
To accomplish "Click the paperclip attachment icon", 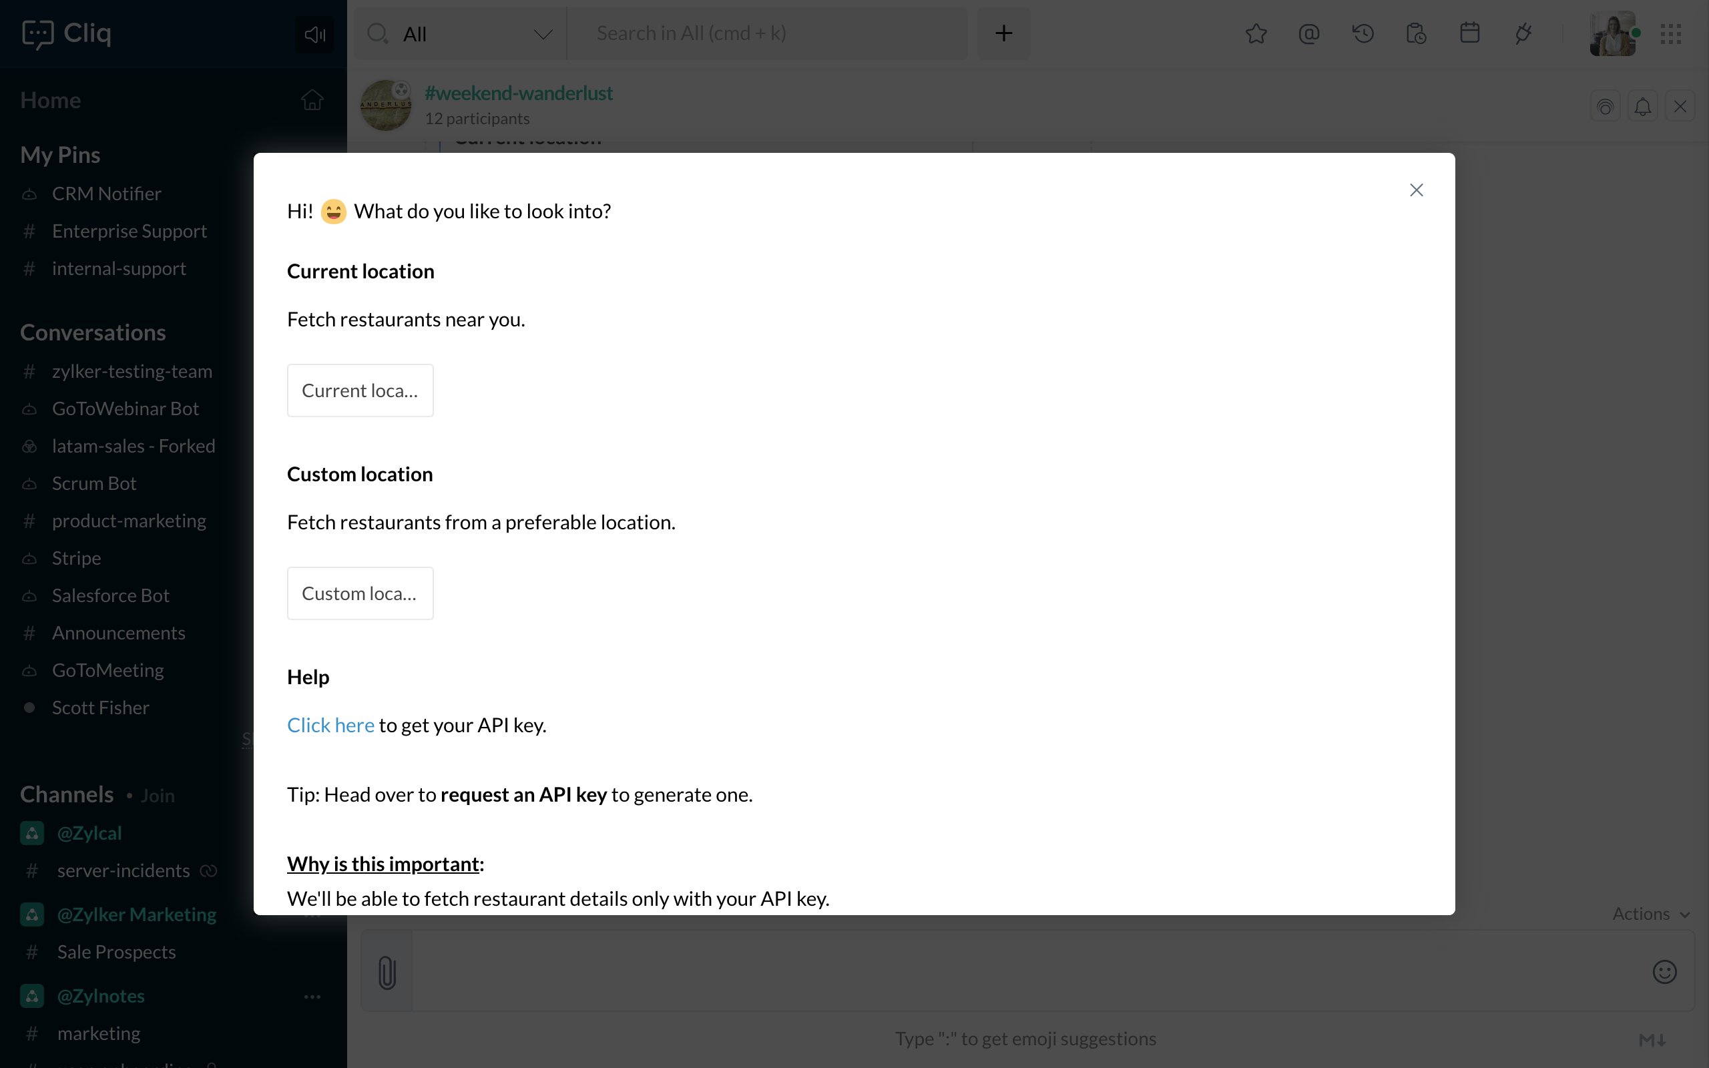I will point(387,972).
